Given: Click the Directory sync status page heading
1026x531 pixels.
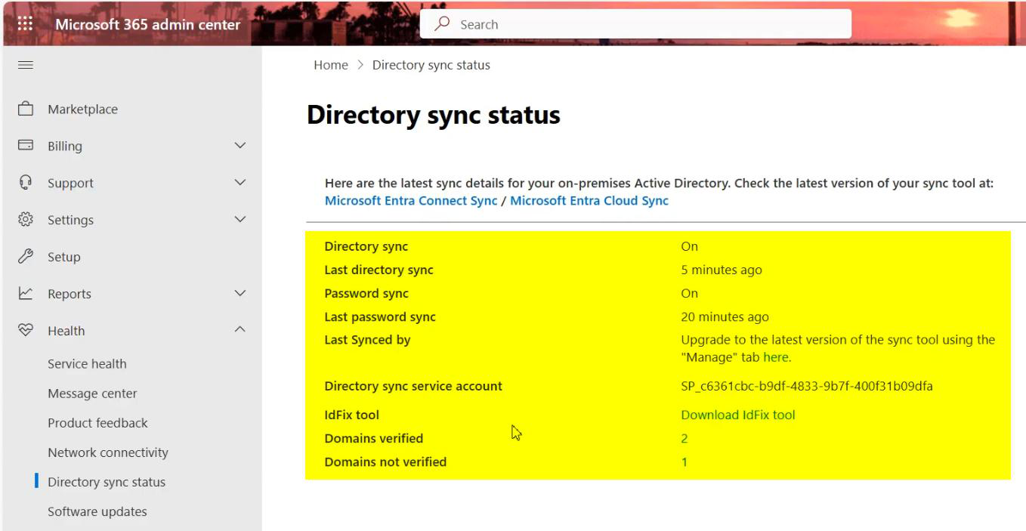Looking at the screenshot, I should pos(434,115).
